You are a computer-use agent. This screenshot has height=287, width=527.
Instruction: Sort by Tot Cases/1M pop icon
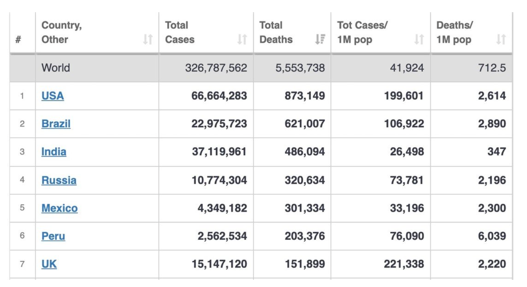click(x=419, y=39)
